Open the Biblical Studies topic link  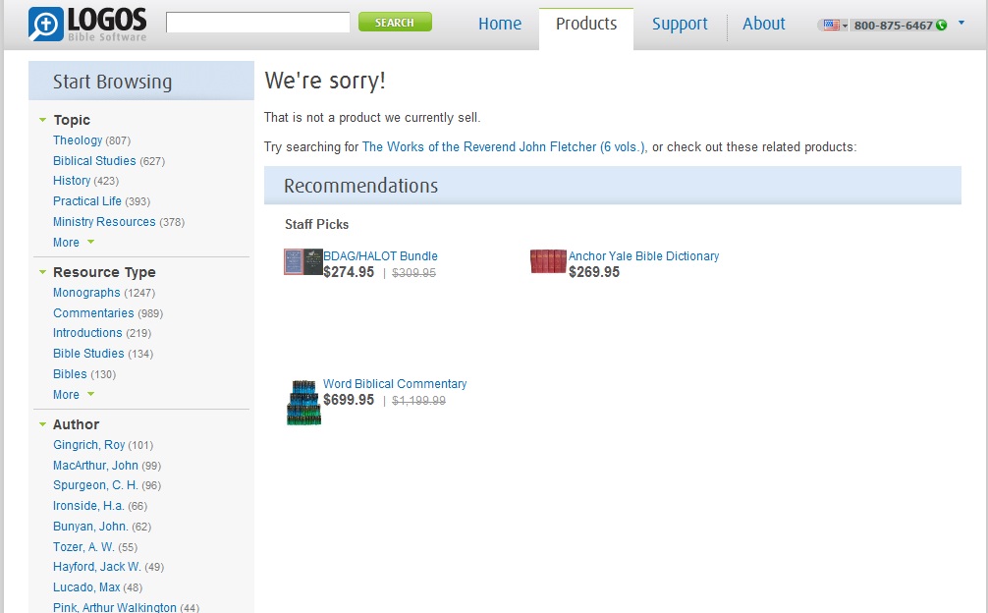tap(94, 161)
